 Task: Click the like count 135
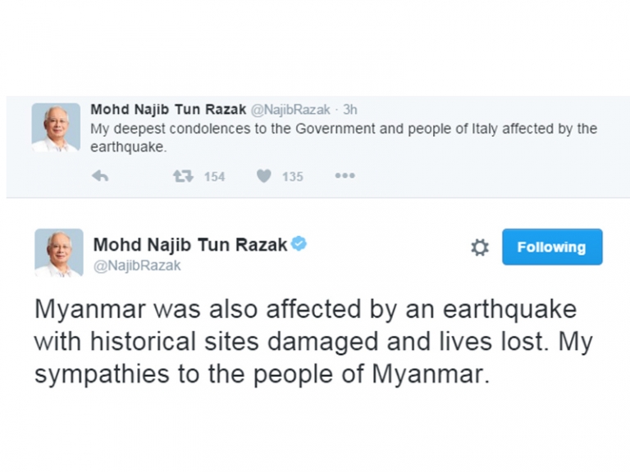tap(293, 176)
